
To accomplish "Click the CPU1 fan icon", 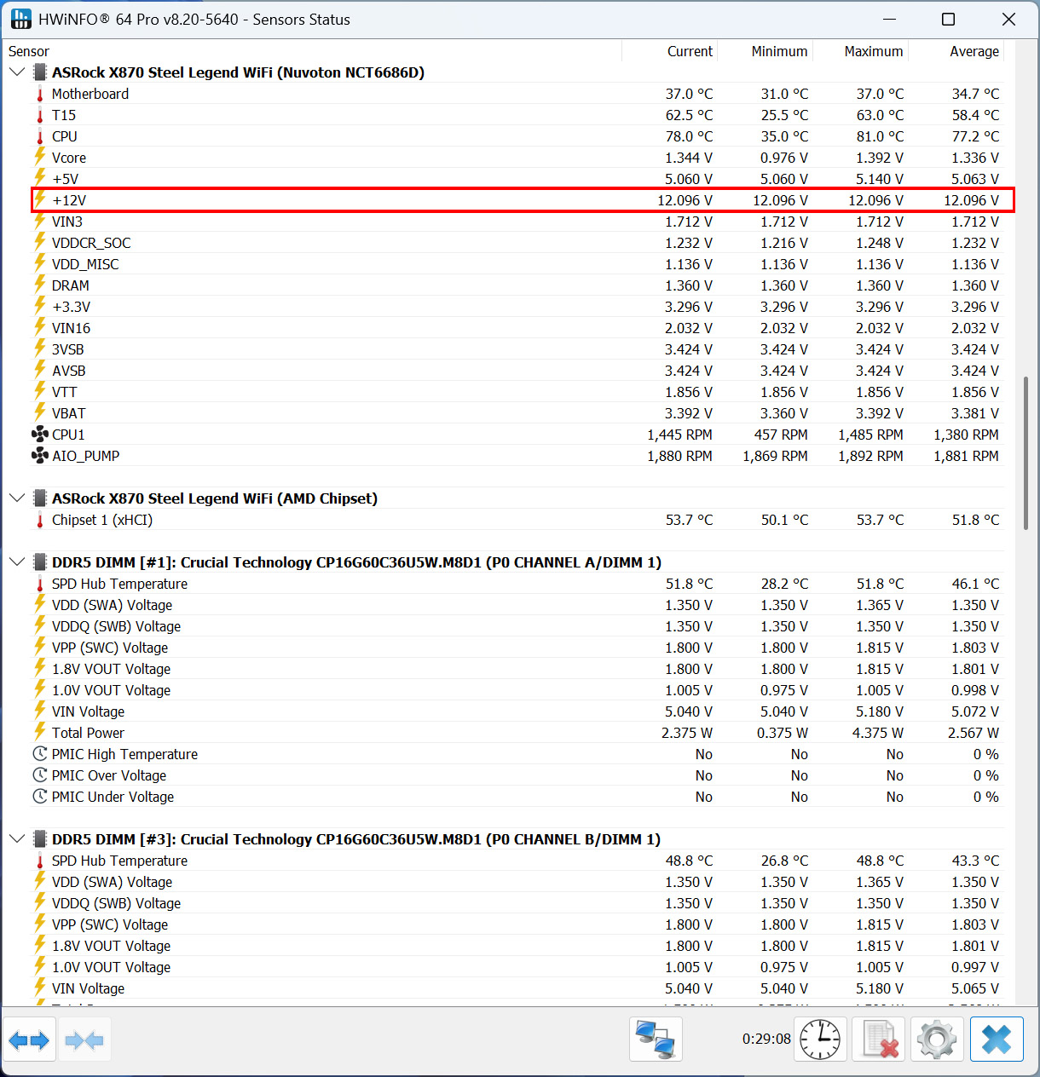I will (40, 435).
